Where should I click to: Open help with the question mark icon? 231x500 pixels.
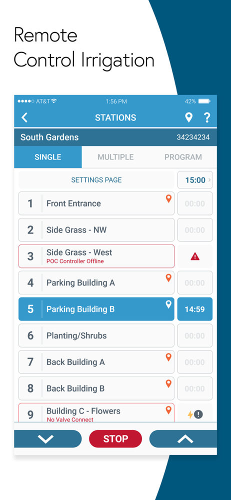pos(207,117)
